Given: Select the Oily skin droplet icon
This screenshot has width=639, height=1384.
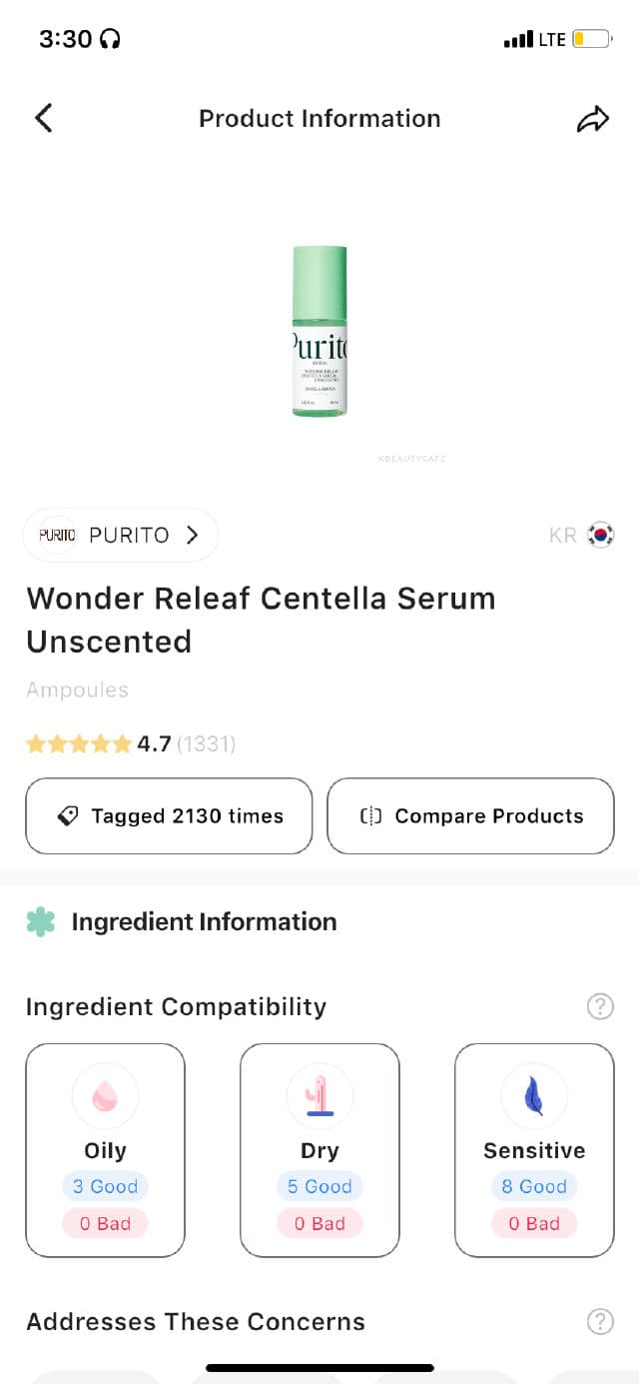Looking at the screenshot, I should [x=105, y=1095].
